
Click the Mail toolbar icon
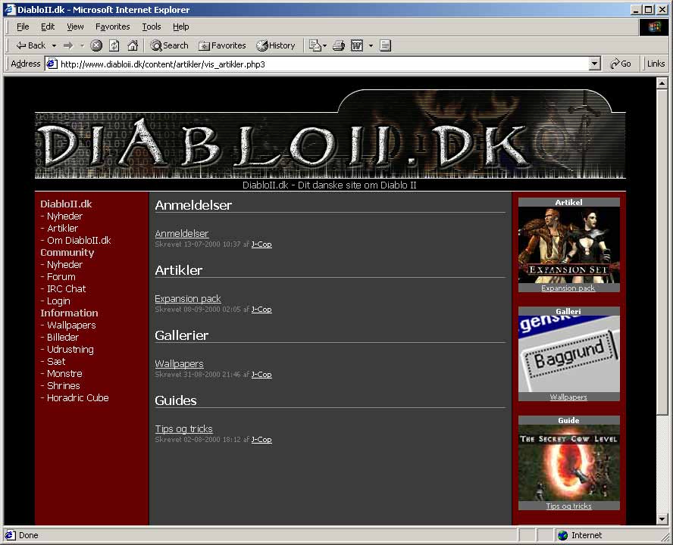point(315,45)
